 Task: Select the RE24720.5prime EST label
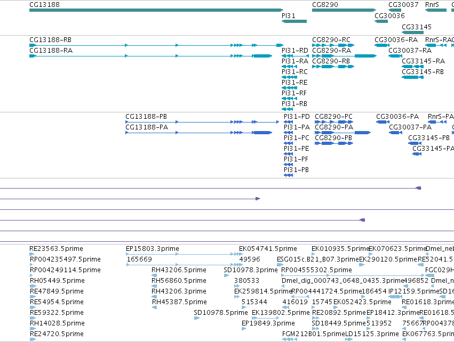[x=57, y=334]
